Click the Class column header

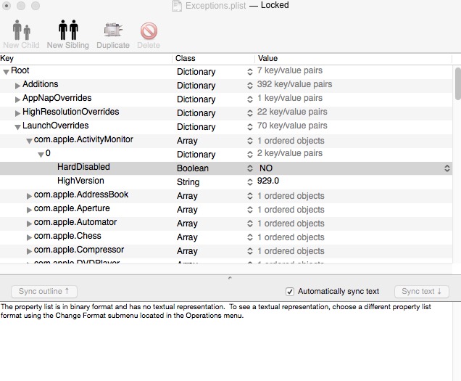tap(213, 58)
